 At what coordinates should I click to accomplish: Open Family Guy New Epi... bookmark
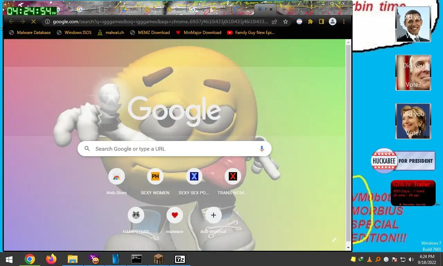[251, 33]
